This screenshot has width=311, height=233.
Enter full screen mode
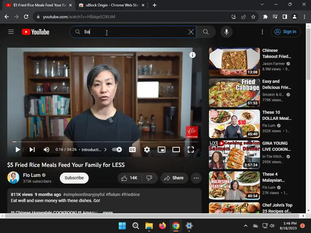click(x=191, y=150)
